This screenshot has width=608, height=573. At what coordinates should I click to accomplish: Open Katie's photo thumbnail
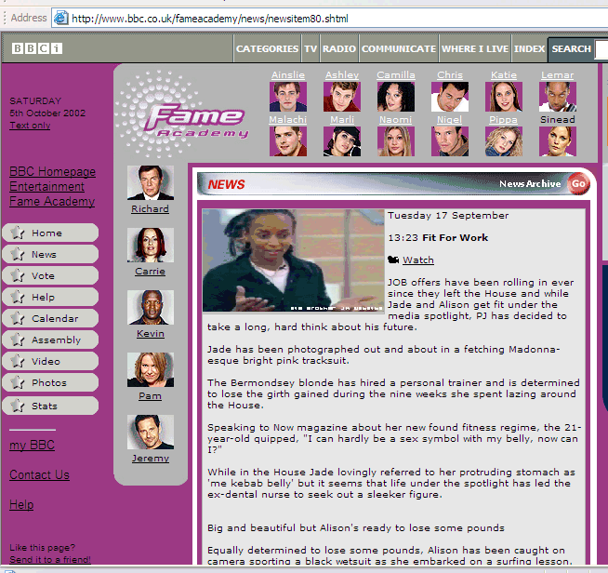(504, 97)
